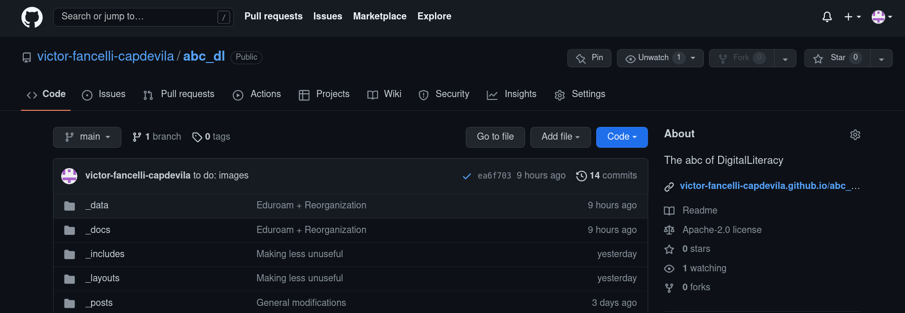
Task: Pin this repository
Action: pos(589,58)
